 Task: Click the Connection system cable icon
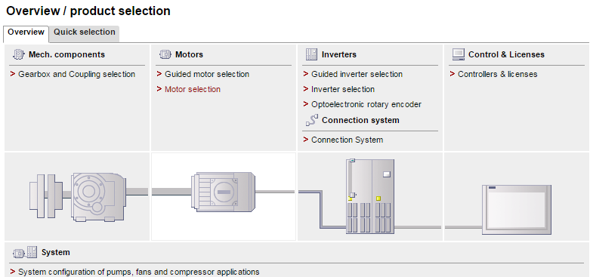pyautogui.click(x=311, y=120)
